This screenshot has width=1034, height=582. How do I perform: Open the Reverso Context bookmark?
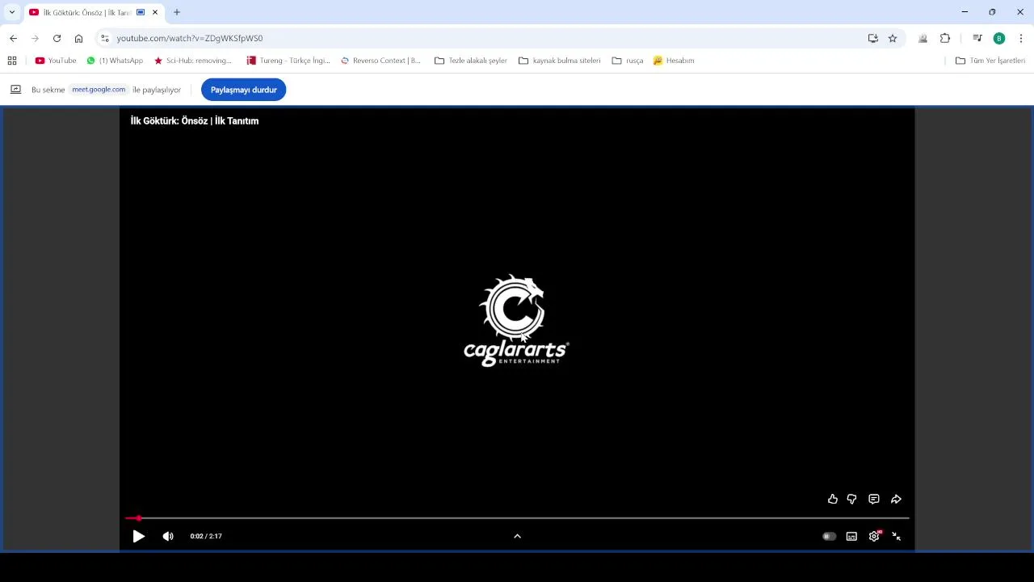(x=381, y=61)
